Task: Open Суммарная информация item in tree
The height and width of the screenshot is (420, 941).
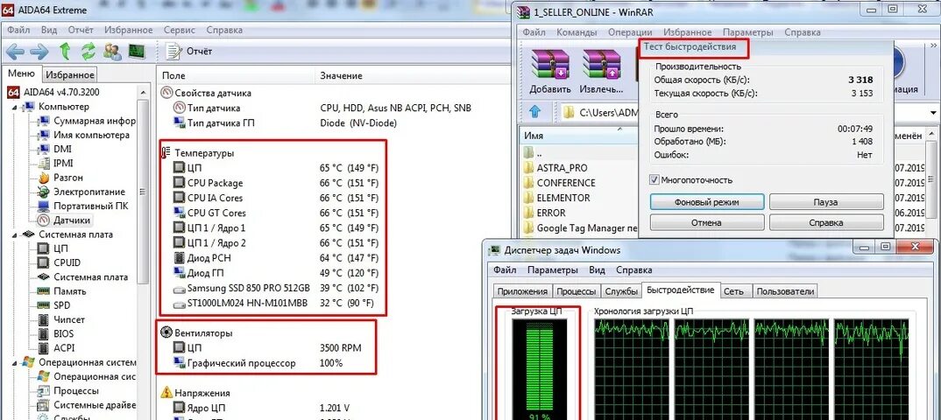Action: [87, 121]
